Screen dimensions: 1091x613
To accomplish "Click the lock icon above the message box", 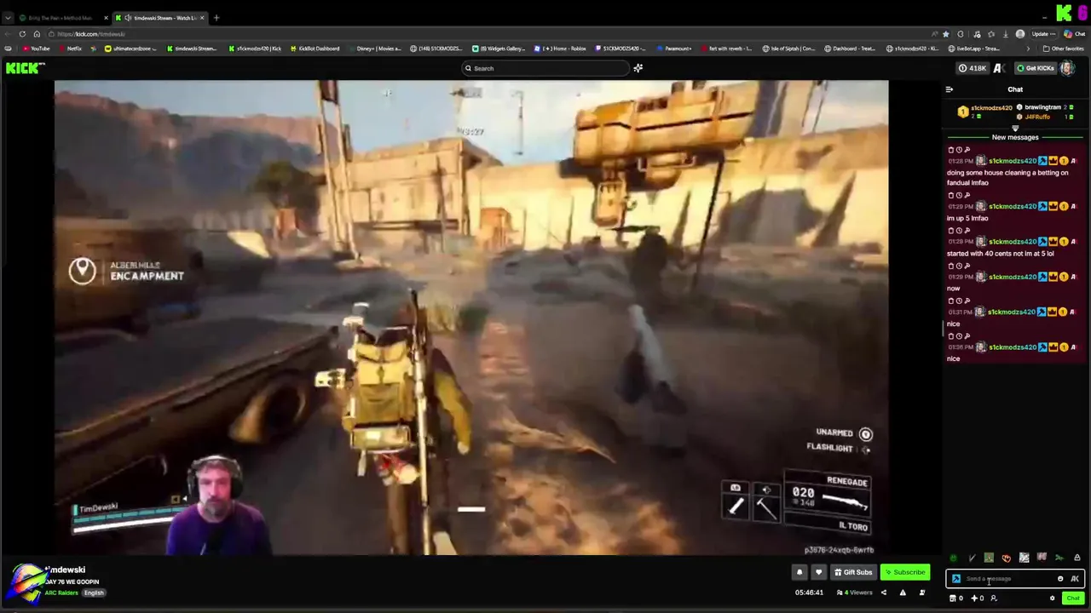I will click(1077, 559).
